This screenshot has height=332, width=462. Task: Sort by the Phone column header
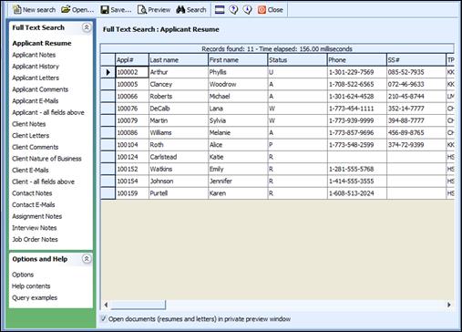(357, 60)
